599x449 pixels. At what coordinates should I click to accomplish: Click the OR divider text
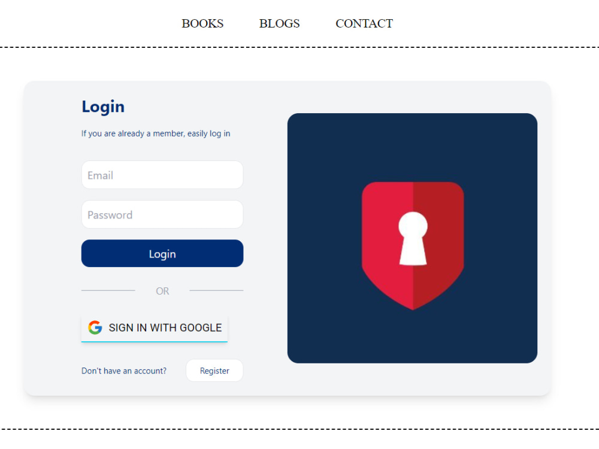coord(162,291)
